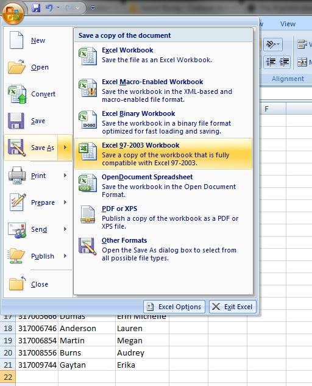Click the round Office button
The width and height of the screenshot is (312, 386).
[13, 13]
